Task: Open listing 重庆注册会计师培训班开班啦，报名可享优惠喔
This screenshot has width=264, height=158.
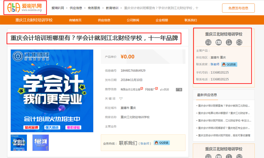Action: tap(224, 135)
